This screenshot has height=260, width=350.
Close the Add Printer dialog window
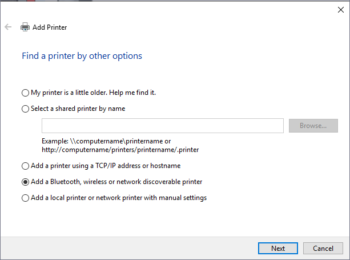click(341, 9)
